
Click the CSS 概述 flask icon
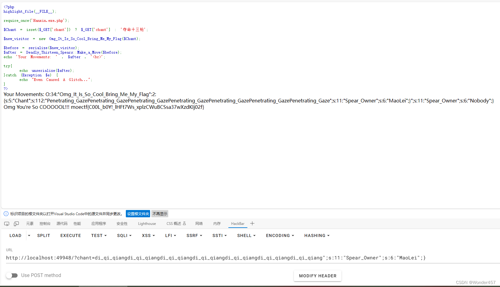[184, 224]
